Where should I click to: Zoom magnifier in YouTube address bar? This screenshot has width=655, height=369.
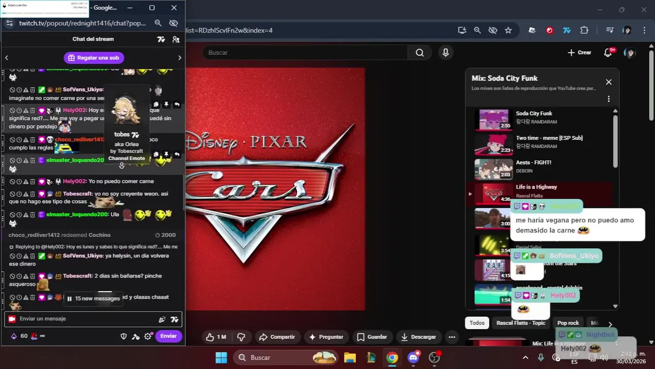click(477, 30)
